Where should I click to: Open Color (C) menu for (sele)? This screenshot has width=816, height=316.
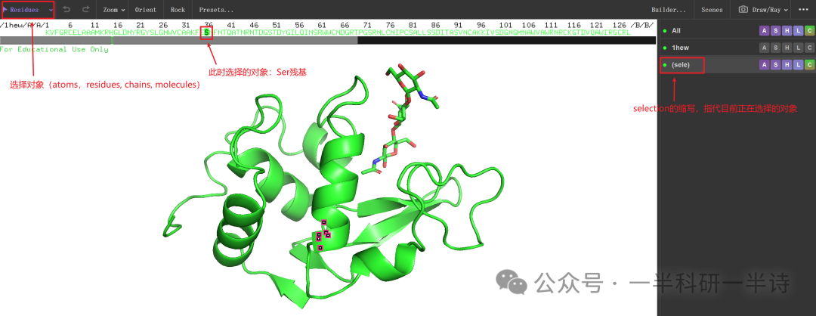(x=809, y=64)
